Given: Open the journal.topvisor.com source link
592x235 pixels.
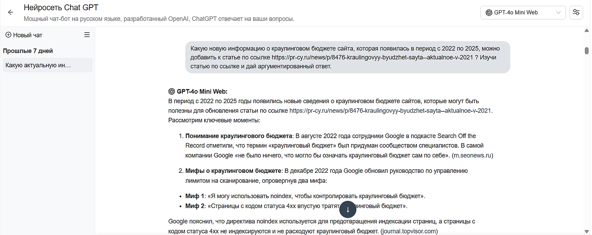Looking at the screenshot, I should pyautogui.click(x=409, y=231).
